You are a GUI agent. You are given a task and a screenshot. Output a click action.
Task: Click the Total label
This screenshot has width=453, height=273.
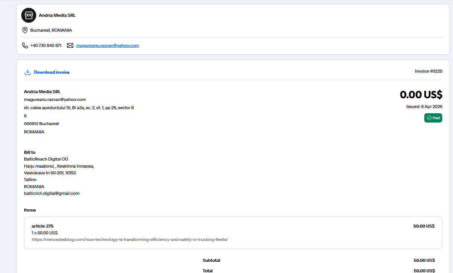(208, 271)
